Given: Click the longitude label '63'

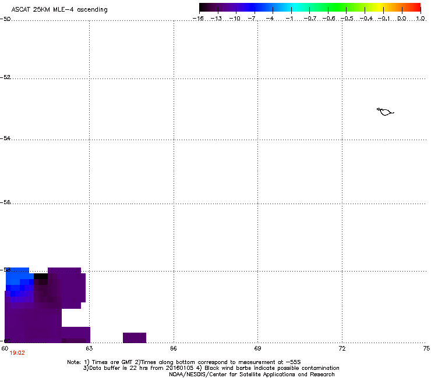Looking at the screenshot, I should coord(89,348).
